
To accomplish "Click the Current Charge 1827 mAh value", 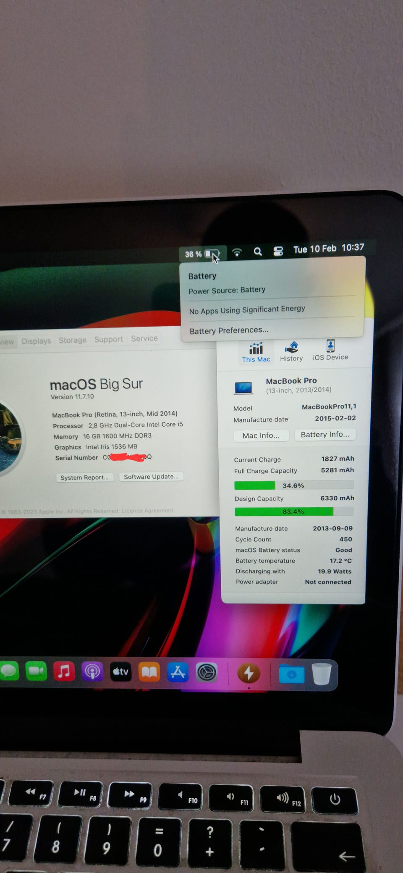I will 338,459.
